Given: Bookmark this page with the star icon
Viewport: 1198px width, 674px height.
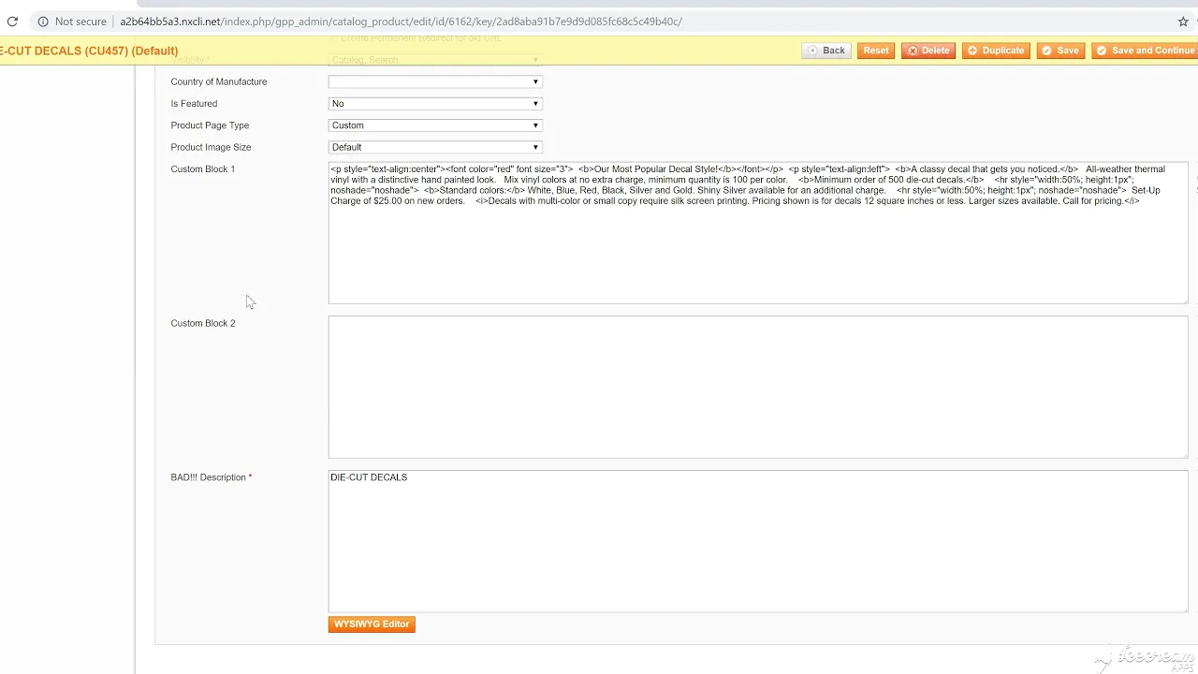Looking at the screenshot, I should tap(1183, 22).
